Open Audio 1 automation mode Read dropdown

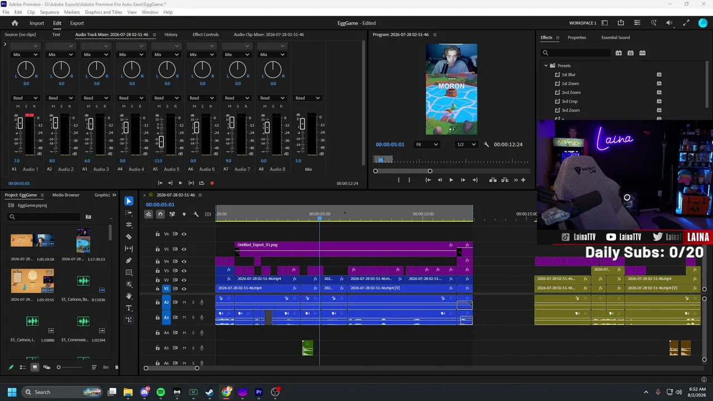26,98
